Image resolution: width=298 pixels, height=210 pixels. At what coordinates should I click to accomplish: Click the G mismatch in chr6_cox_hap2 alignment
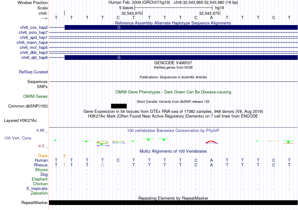(119, 28)
